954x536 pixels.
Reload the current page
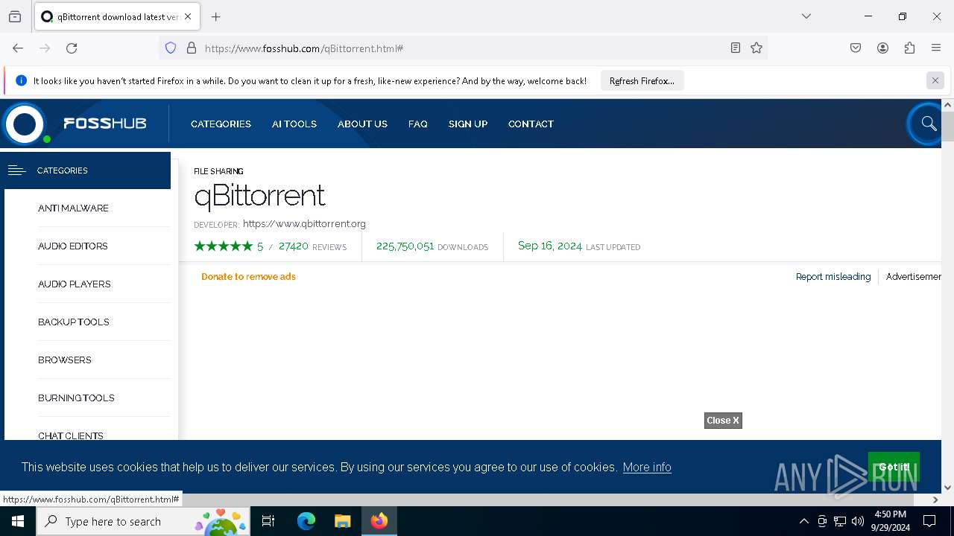click(x=72, y=48)
